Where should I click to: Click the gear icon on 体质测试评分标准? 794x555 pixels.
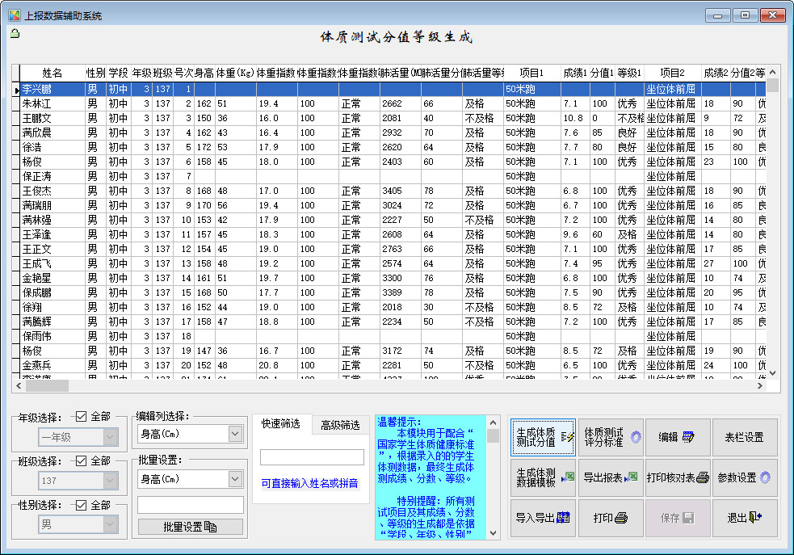click(635, 437)
